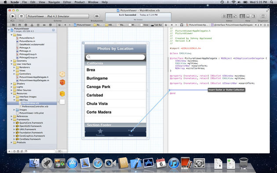Open the PictureViewer scheme dropdown
The height and width of the screenshot is (173, 277).
(x=58, y=16)
